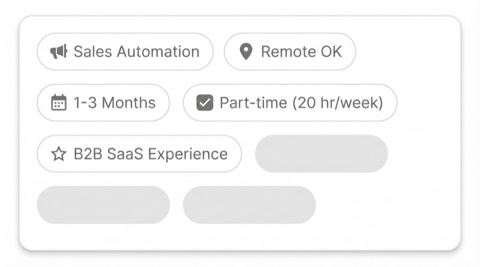Click the location pin icon
Screen dimensions: 480x267
pos(245,52)
